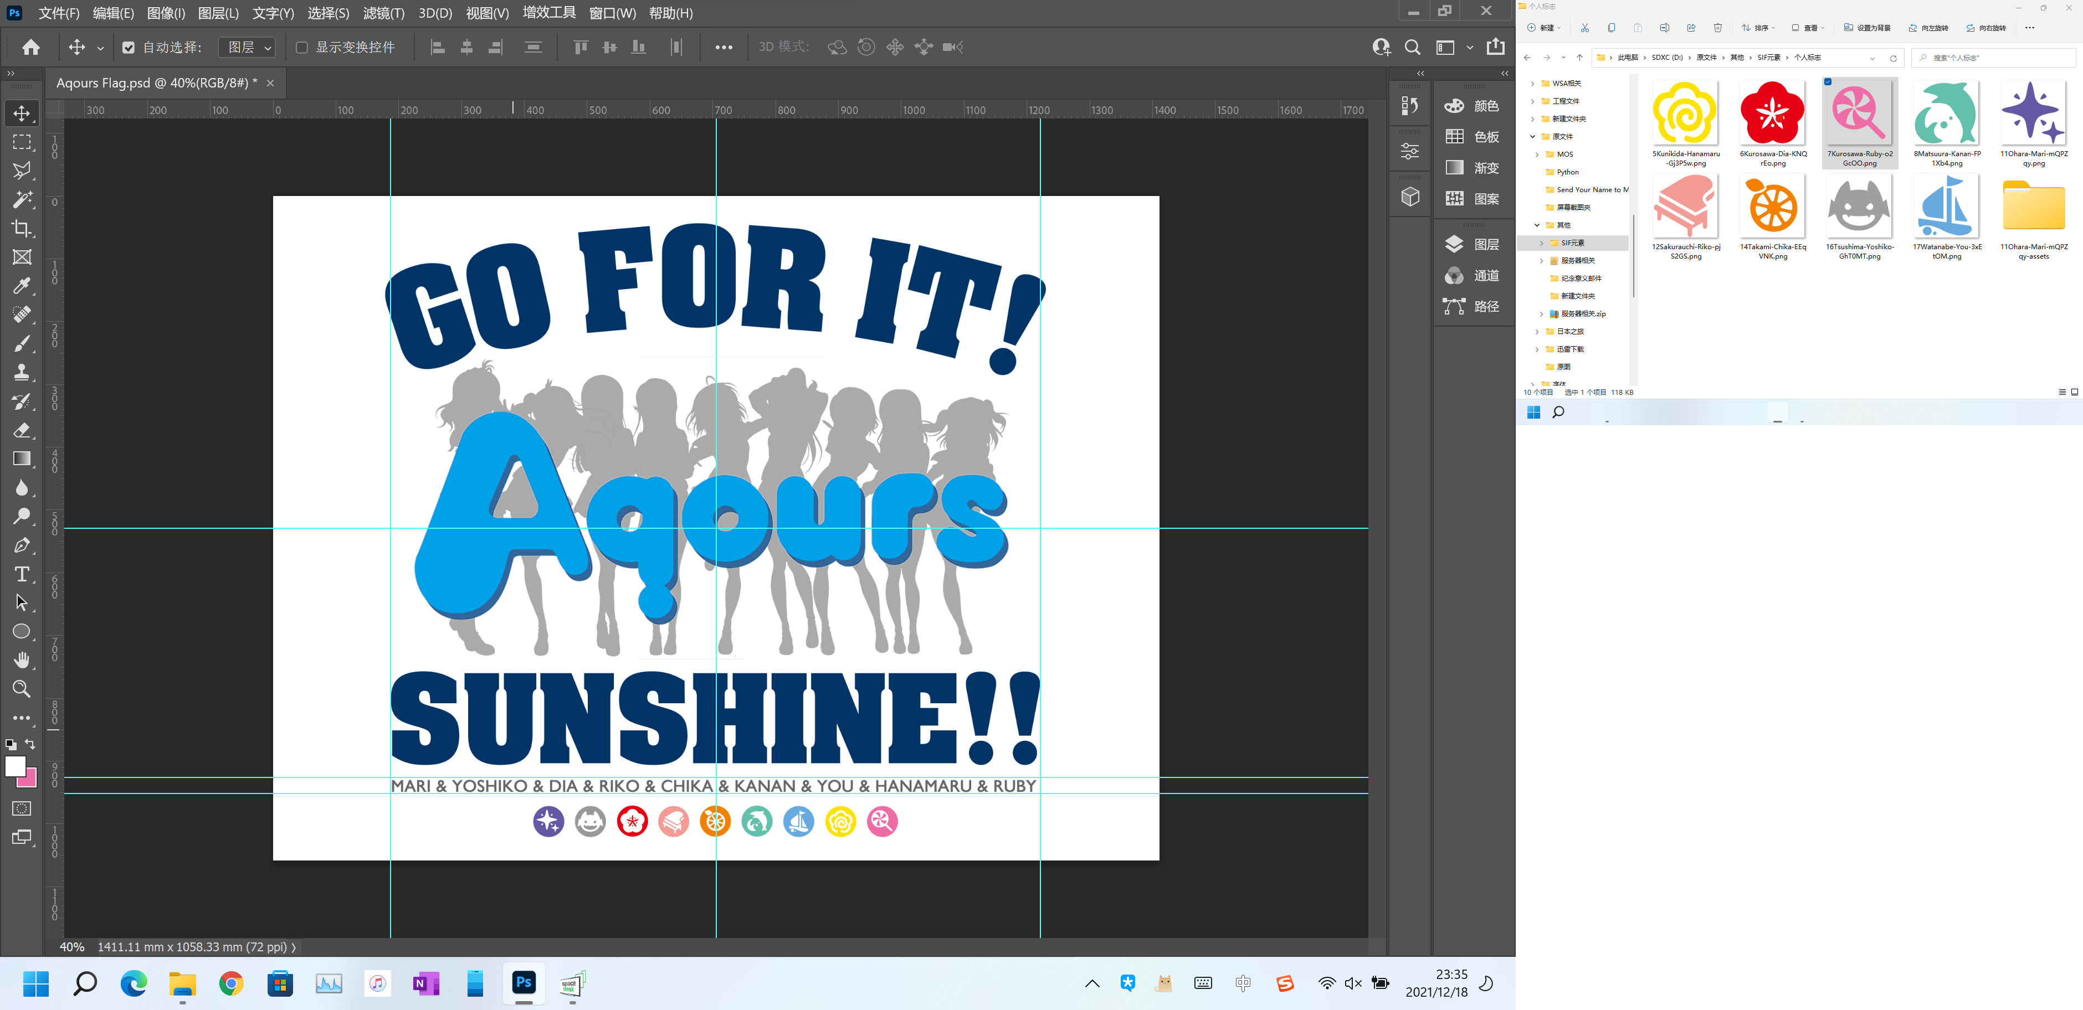
Task: Select the Clone Stamp tool
Action: 22,373
